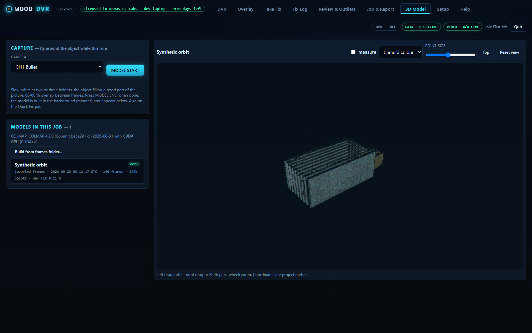Select the 3D Model tab
This screenshot has height=333, width=532.
(415, 9)
